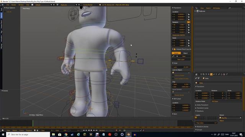The width and height of the screenshot is (245, 137).
Task: Expand the RigScene entry in the Outliner
Action: [x=195, y=11]
